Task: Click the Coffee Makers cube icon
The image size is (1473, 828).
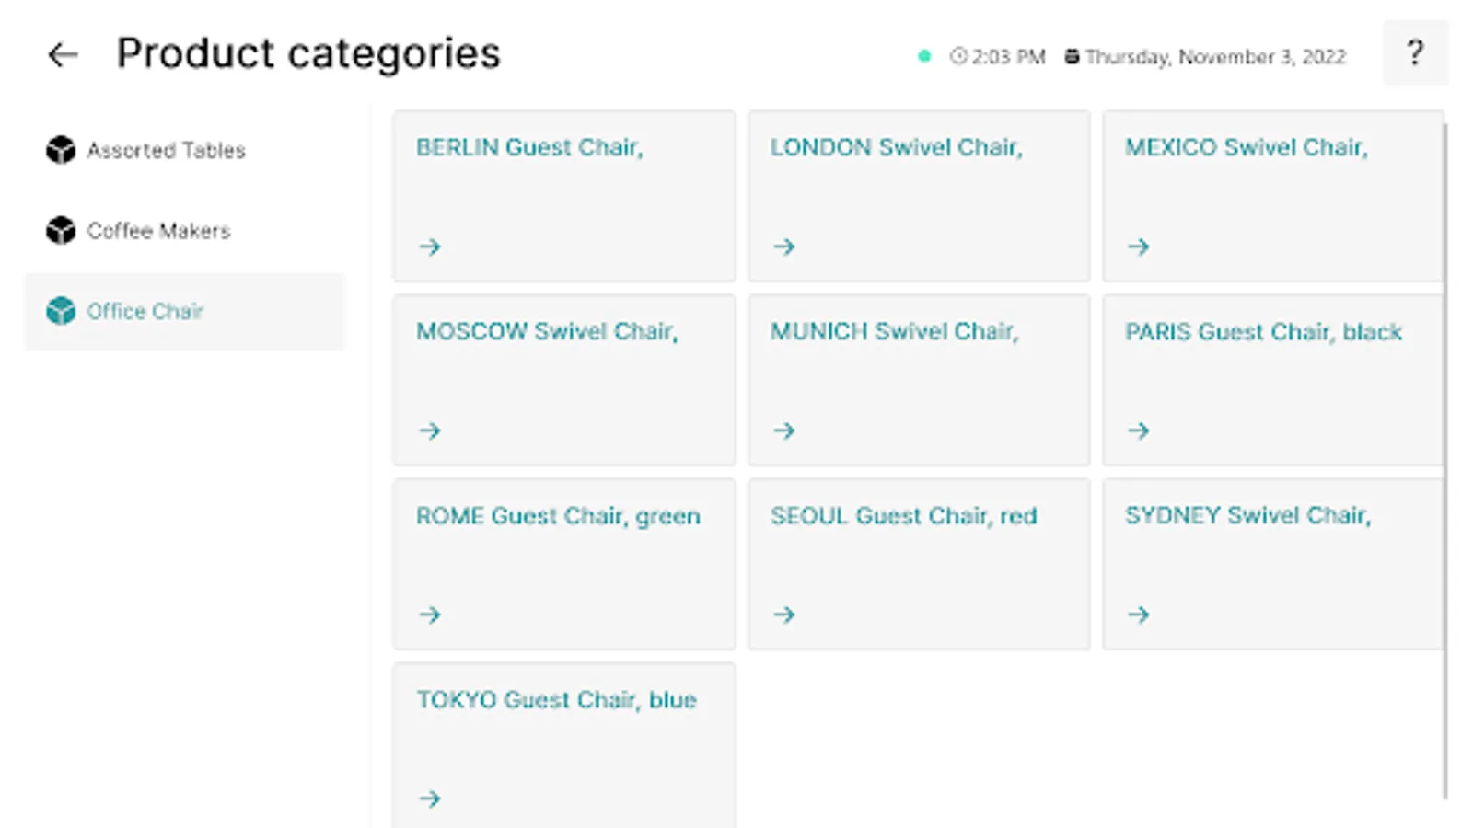Action: coord(61,230)
